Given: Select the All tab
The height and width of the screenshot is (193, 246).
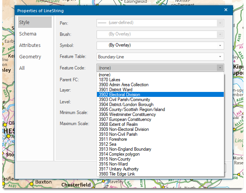Looking at the screenshot, I should (34, 68).
